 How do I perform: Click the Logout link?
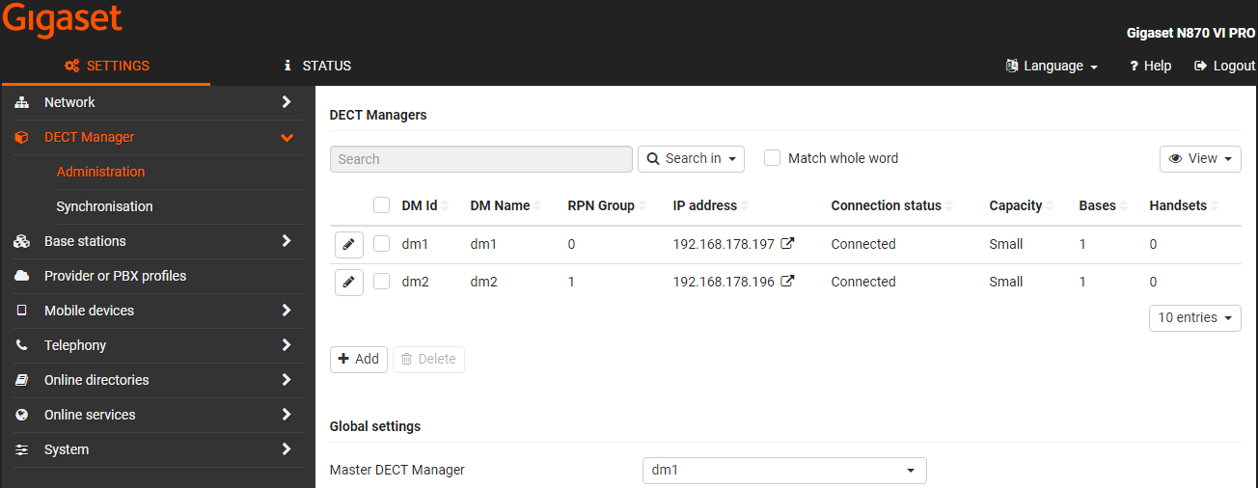(1225, 67)
